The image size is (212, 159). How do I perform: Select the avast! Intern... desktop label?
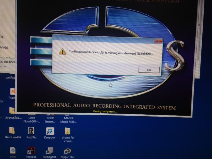point(50,120)
